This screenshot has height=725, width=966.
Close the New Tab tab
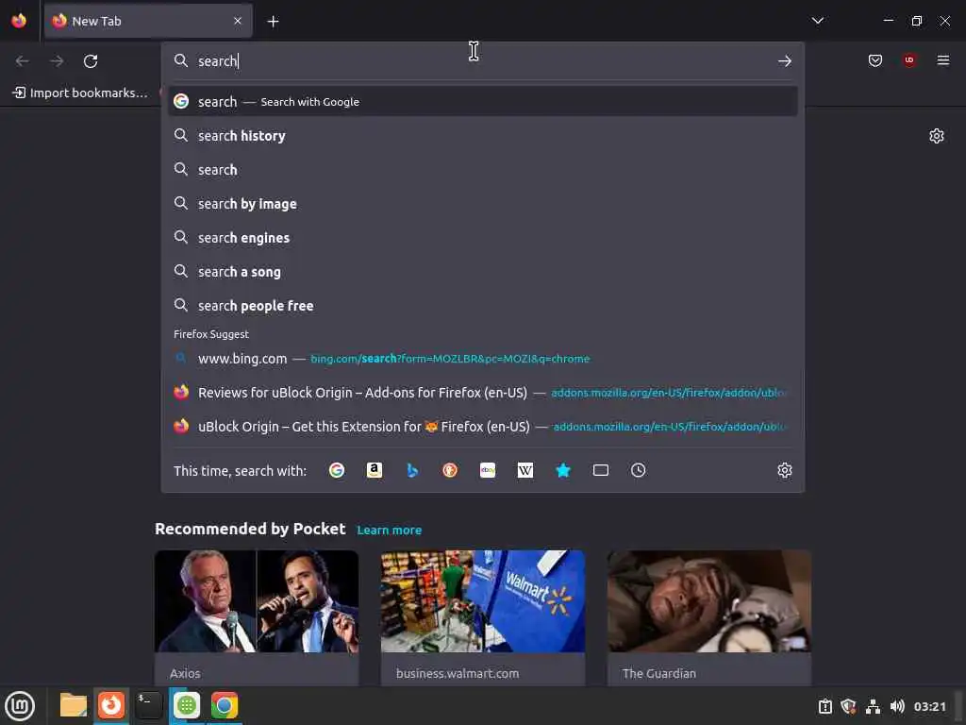[238, 21]
